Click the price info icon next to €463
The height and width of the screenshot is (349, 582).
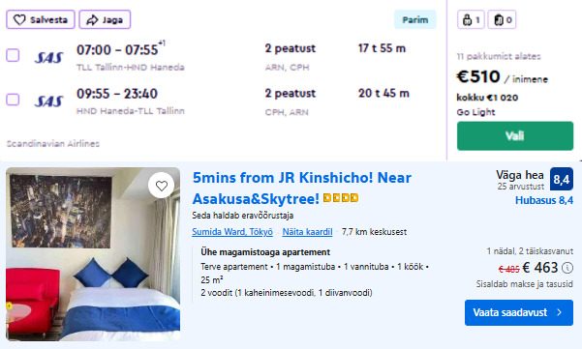[x=567, y=268]
